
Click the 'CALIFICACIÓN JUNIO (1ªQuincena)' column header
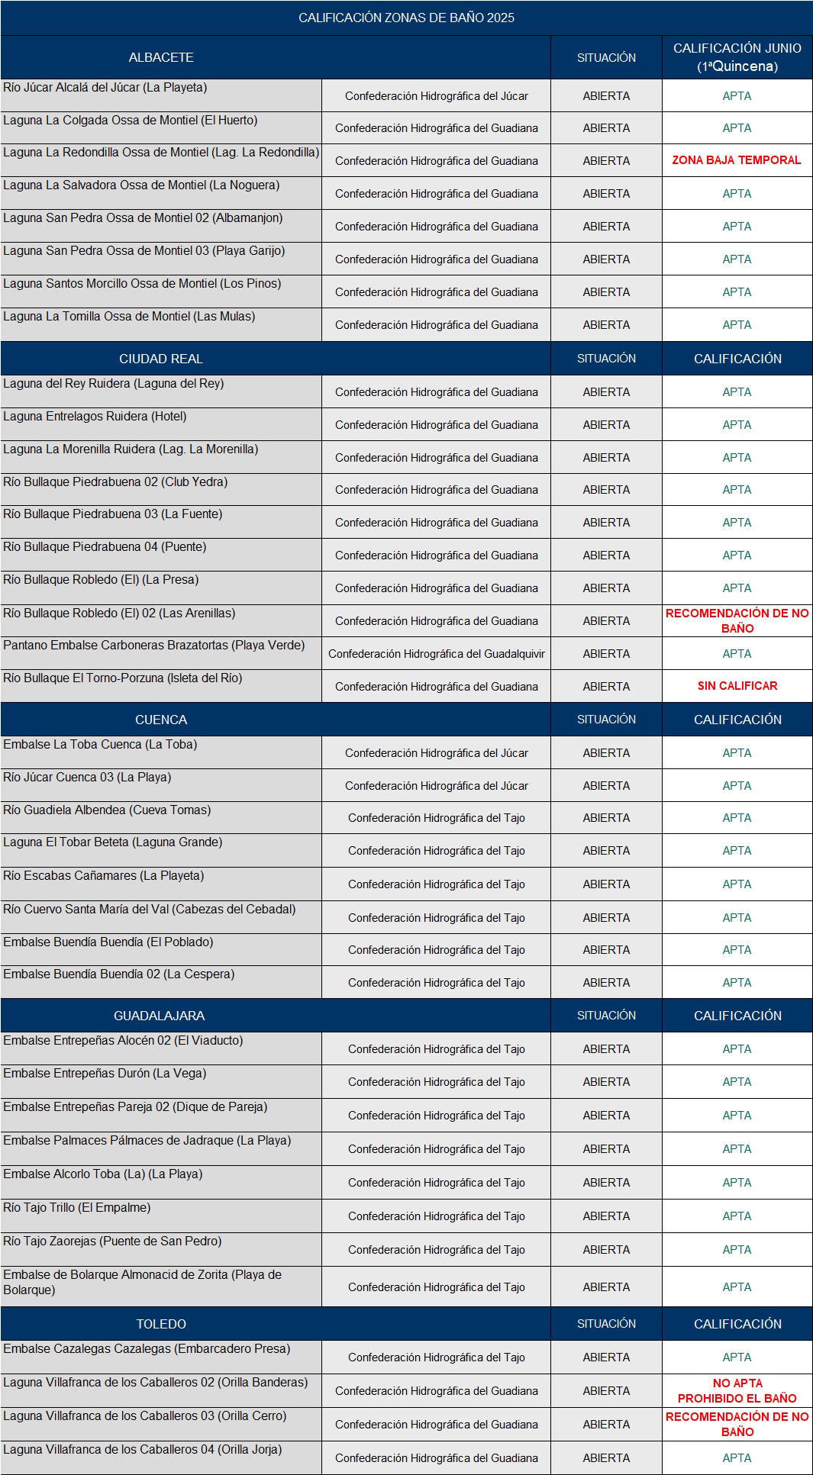pyautogui.click(x=737, y=57)
